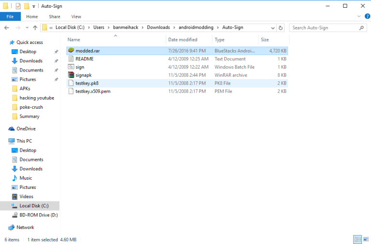Click the search magnifier icon
The width and height of the screenshot is (371, 244).
(361, 28)
